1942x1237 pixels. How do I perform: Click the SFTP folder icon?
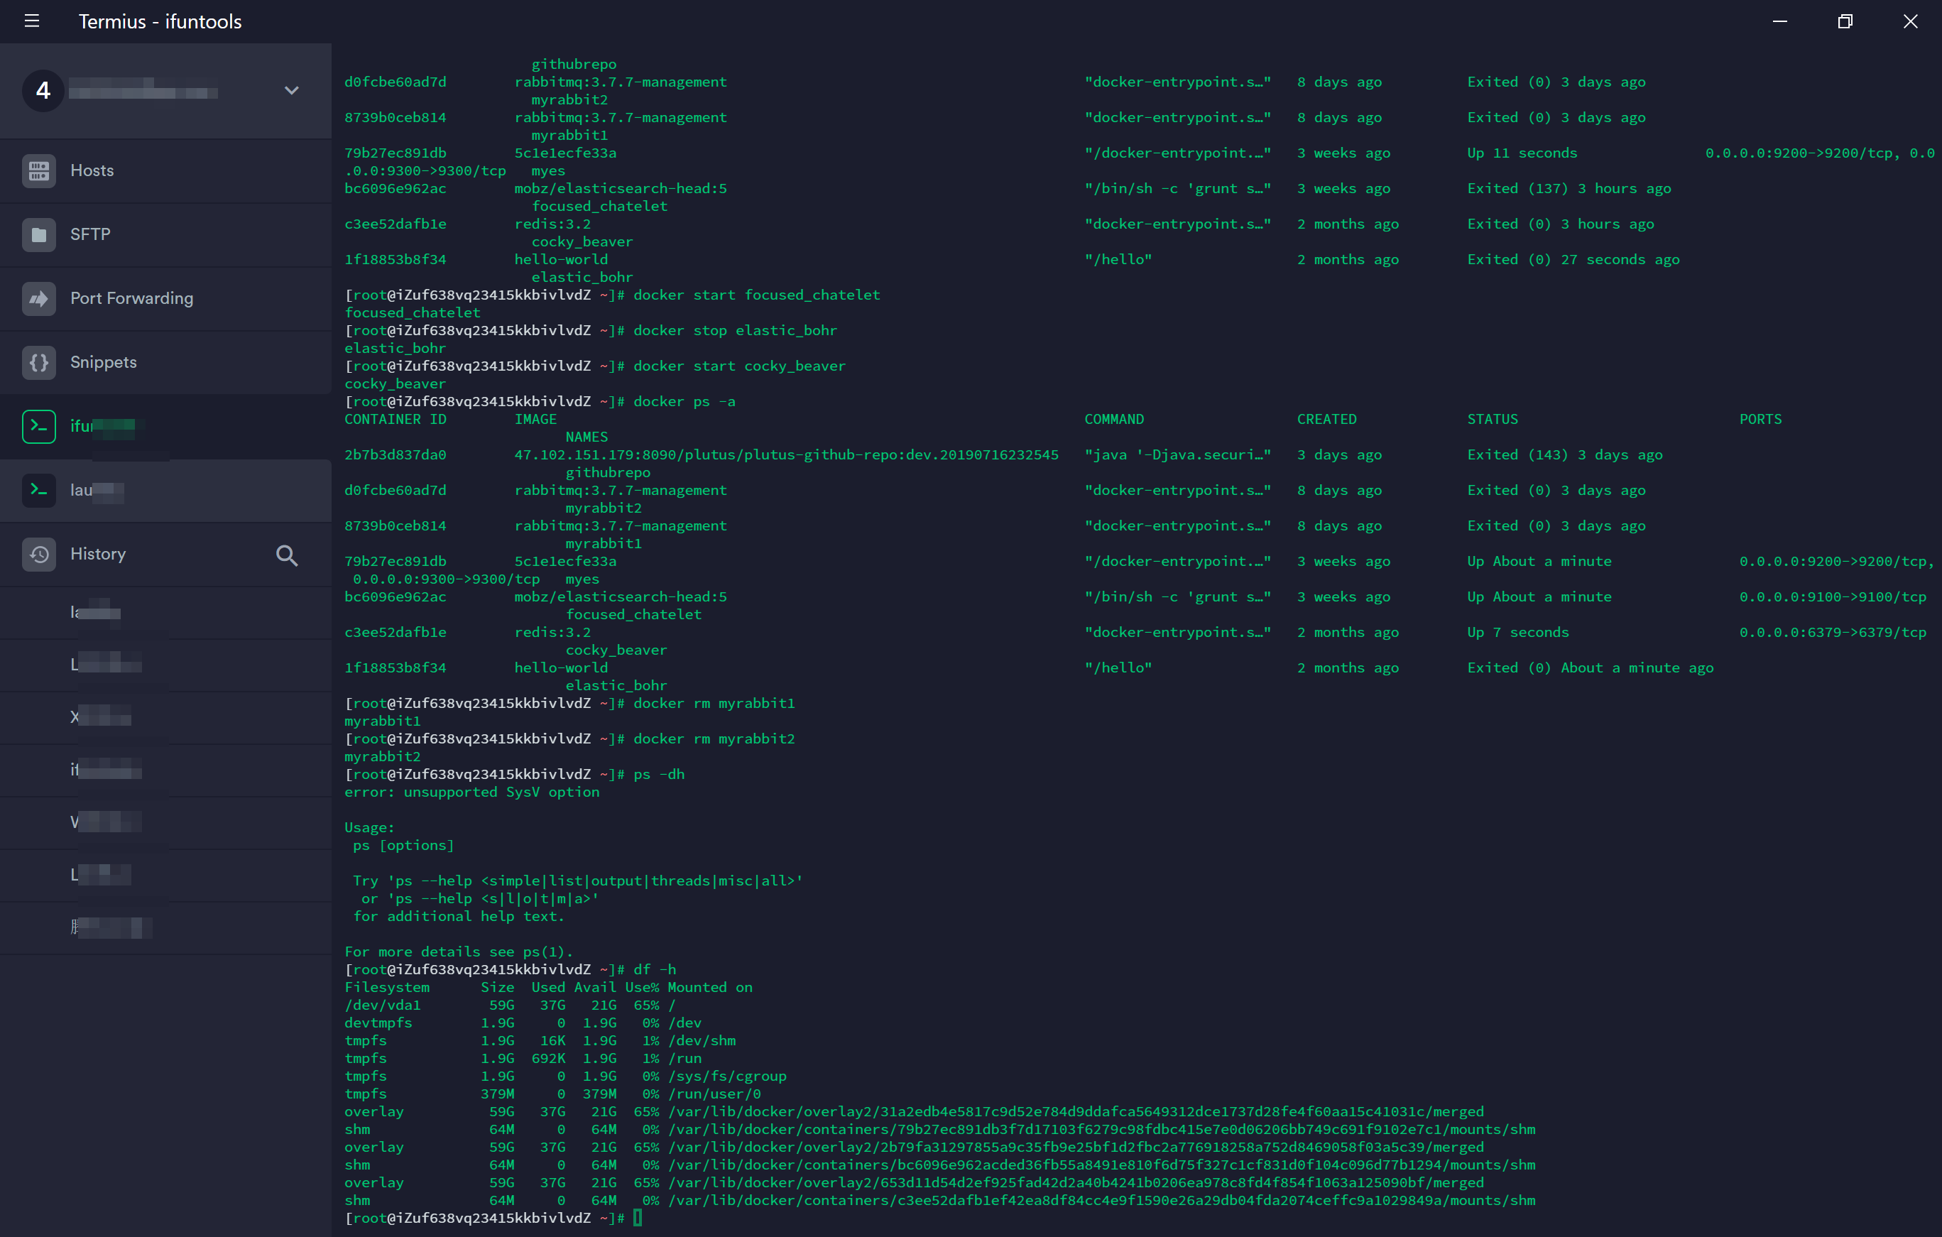pos(39,234)
